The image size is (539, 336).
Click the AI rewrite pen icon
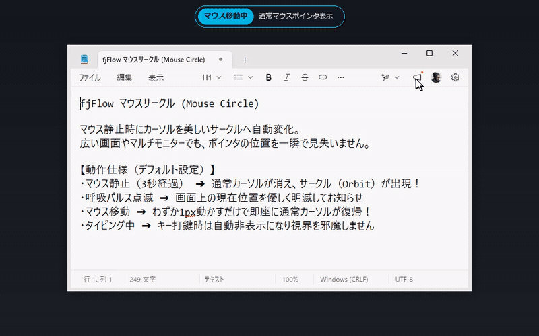[385, 77]
